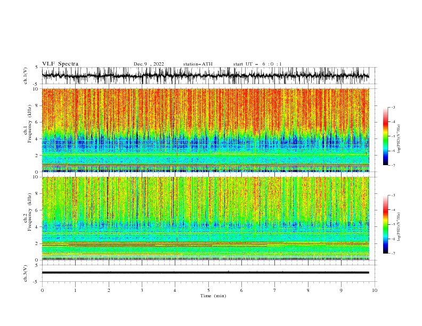Click the "-7" tick on ch.2 colorbar
422x326 pixels.
point(393,254)
